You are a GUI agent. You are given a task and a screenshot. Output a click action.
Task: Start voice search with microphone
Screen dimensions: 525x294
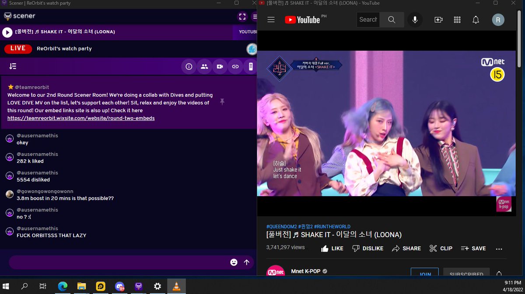415,20
